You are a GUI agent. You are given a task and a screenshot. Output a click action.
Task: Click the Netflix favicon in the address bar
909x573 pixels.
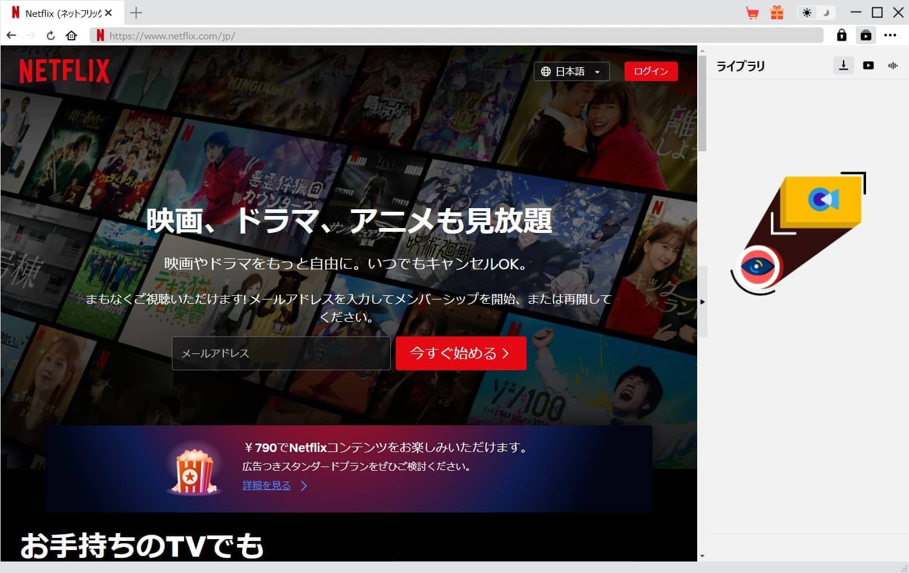(100, 36)
